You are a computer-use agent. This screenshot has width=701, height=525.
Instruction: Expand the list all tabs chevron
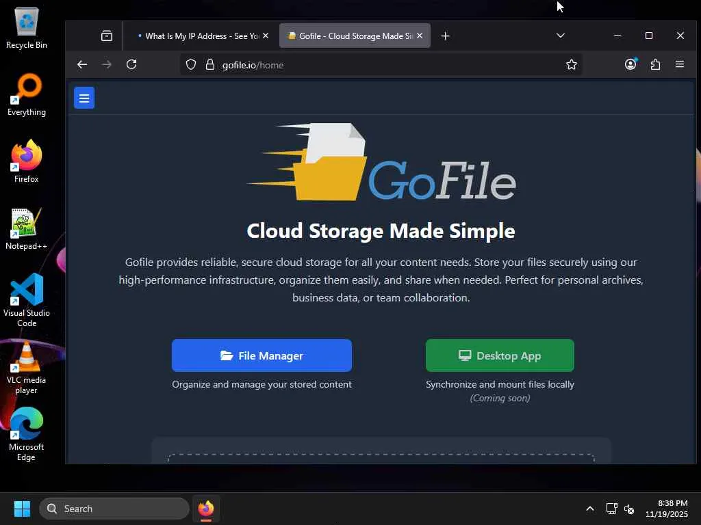coord(560,36)
